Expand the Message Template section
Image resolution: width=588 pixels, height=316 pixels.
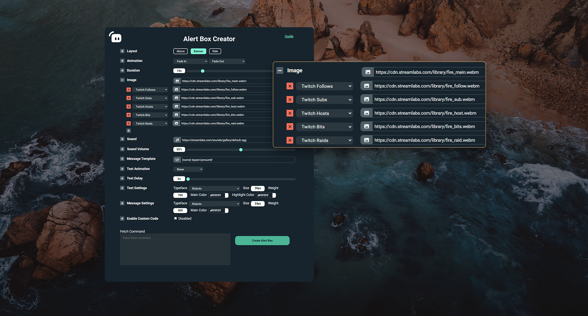tap(122, 159)
